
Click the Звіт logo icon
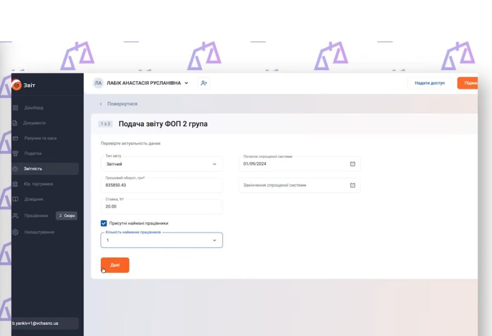17,85
